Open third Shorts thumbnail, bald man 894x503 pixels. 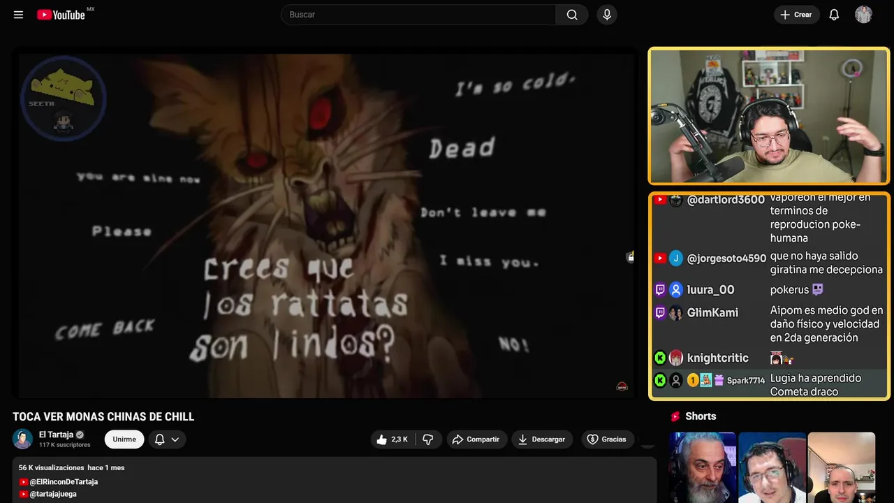click(x=841, y=467)
